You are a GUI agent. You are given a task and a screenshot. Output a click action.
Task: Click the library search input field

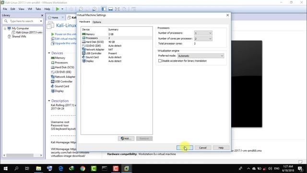pos(23,21)
